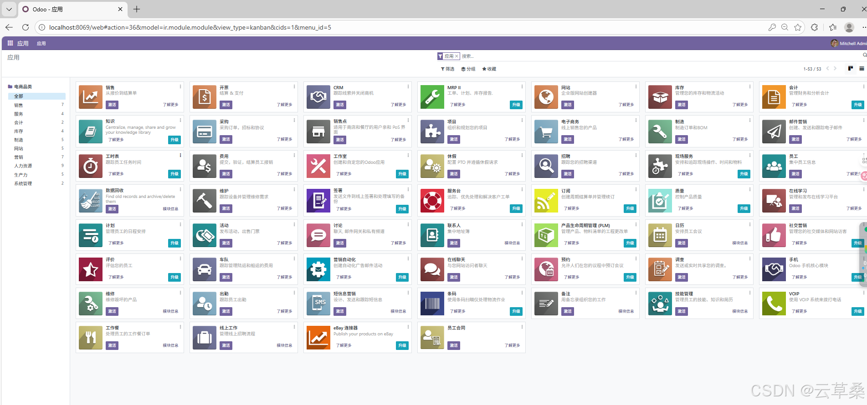Remove the 应用 filter tag
The height and width of the screenshot is (405, 867).
point(457,56)
